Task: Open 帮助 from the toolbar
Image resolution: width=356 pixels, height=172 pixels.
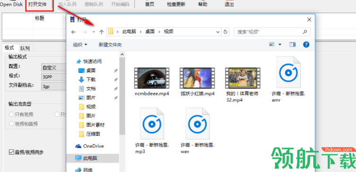Action: pos(202,4)
